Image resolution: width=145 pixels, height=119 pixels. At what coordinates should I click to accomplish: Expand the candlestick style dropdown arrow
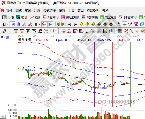pos(40,24)
